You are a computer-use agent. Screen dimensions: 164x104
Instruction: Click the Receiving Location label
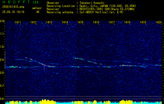click(61, 6)
